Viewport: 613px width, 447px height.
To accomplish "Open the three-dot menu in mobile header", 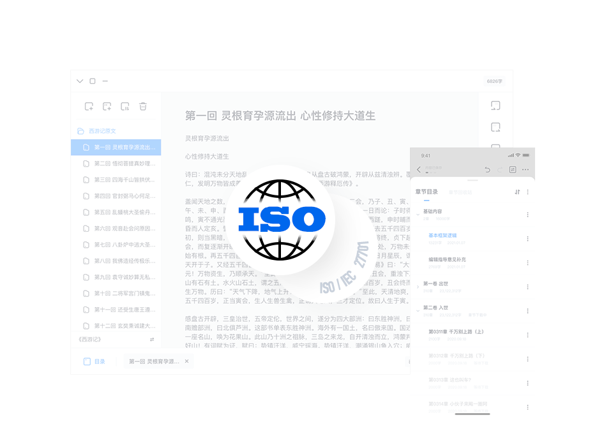I will 526,170.
